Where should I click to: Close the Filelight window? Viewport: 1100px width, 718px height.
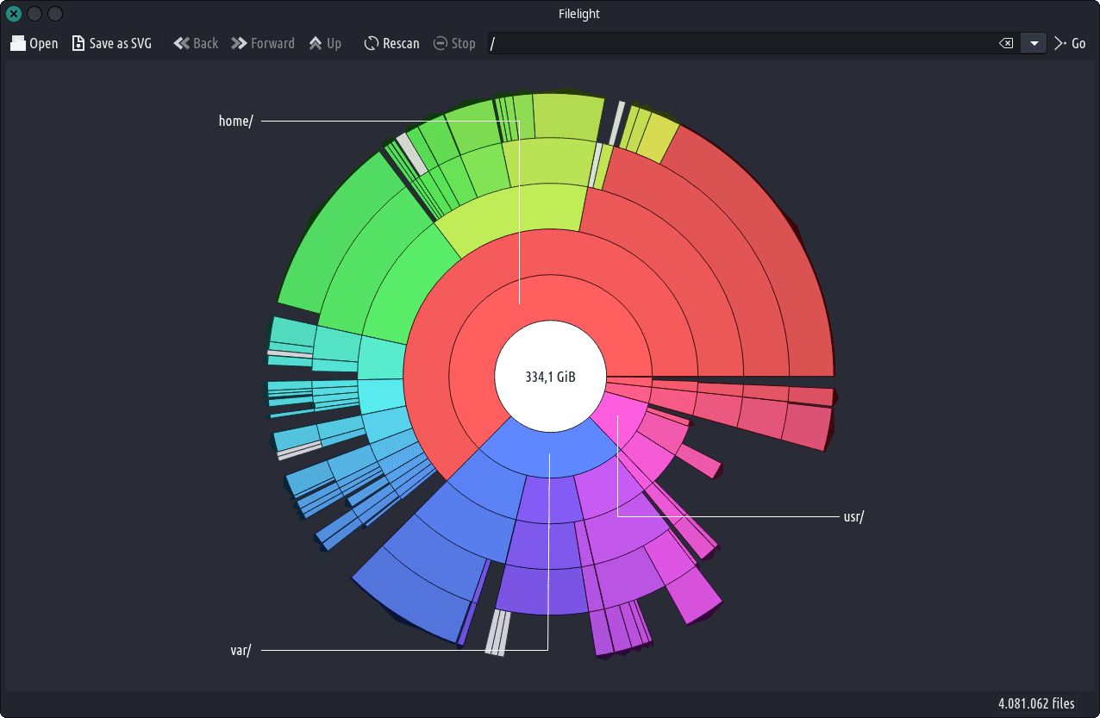click(14, 14)
